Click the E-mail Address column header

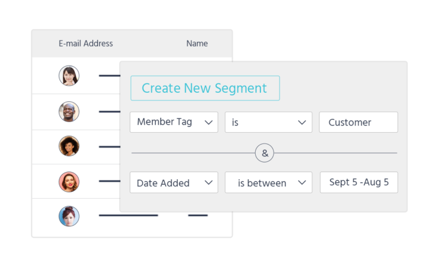(86, 43)
